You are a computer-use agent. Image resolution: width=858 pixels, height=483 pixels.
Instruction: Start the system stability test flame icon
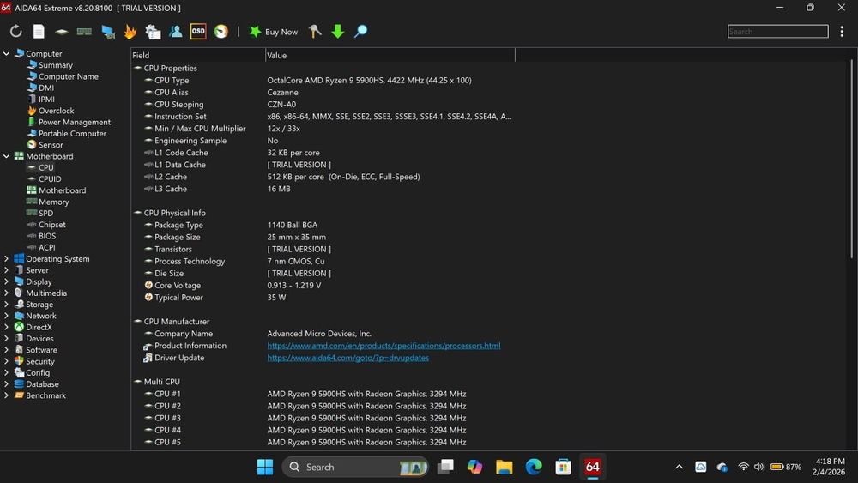(130, 32)
